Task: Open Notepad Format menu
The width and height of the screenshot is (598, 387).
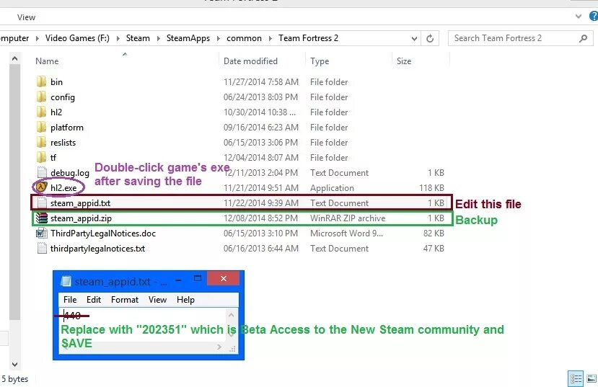Action: pyautogui.click(x=125, y=300)
